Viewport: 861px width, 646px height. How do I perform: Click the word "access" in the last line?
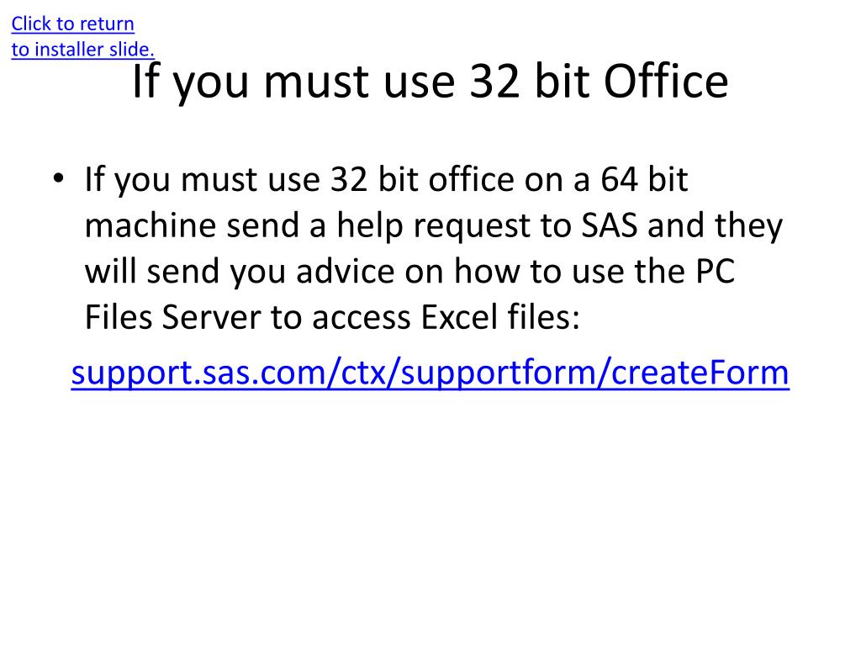(362, 319)
